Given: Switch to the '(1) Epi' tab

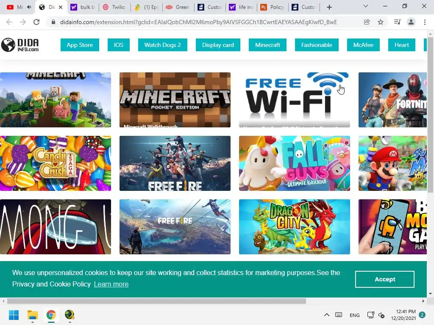Looking at the screenshot, I should click(x=147, y=7).
